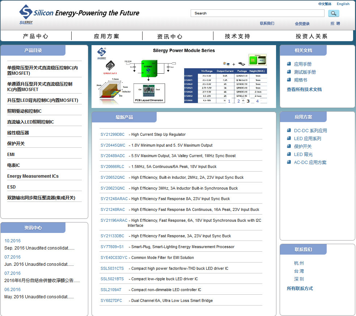Click the book icon beside LED 背光

(289, 154)
